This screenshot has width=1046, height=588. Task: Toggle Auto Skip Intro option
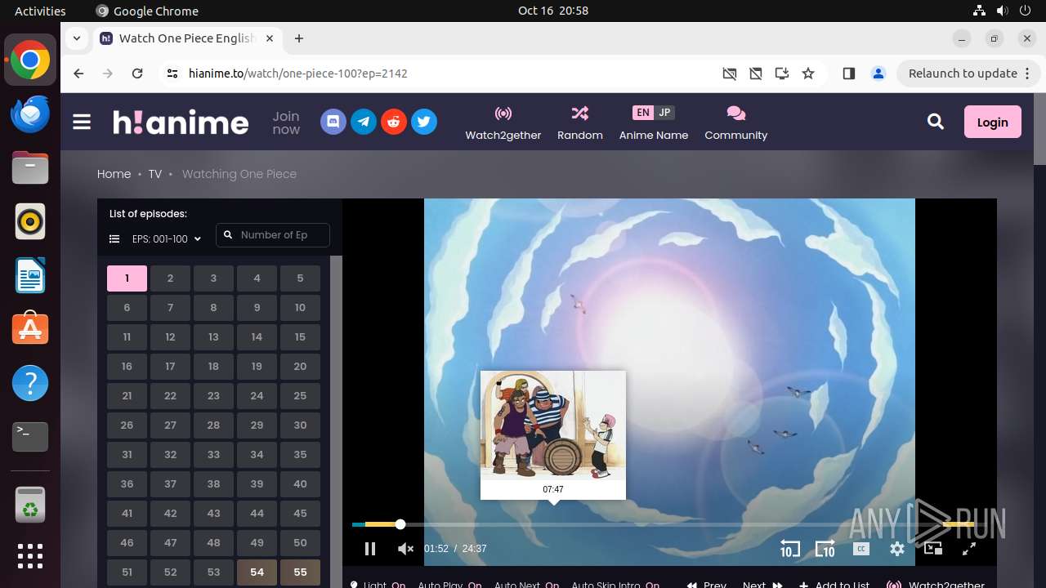615,584
